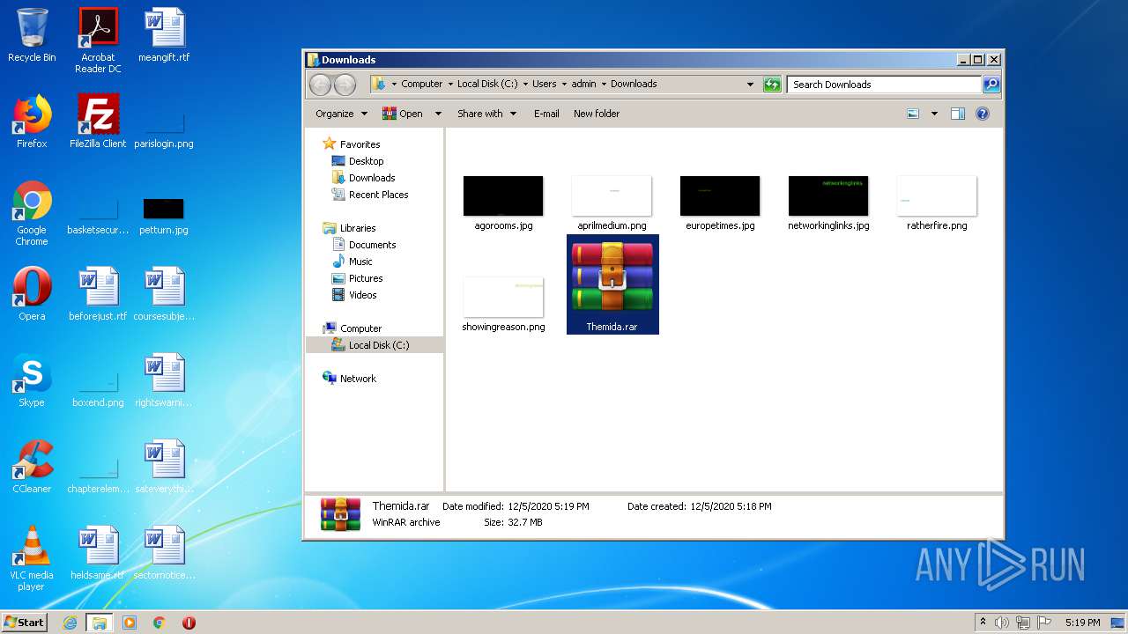Click the refresh button beside address bar

tap(772, 85)
